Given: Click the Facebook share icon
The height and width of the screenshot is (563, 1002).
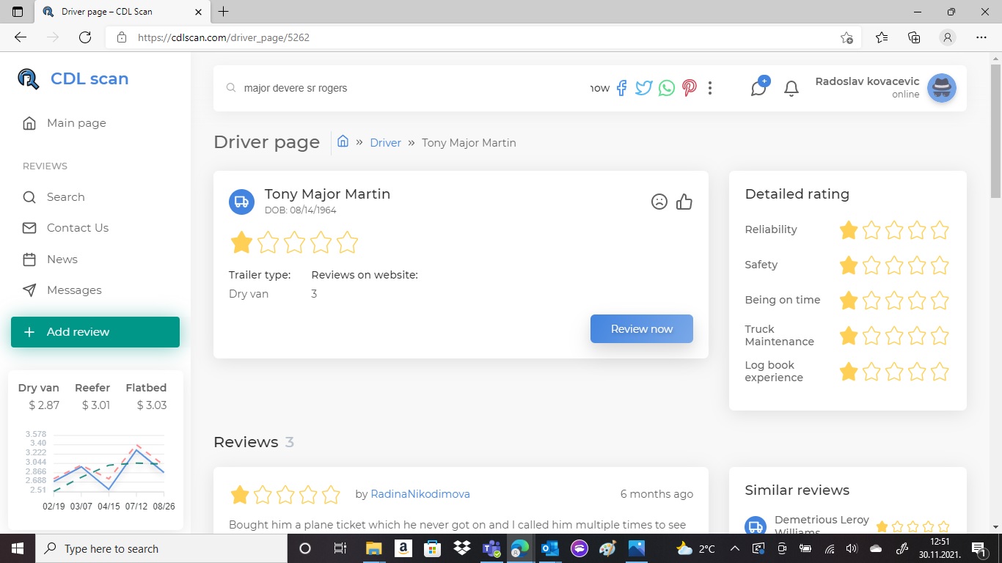Looking at the screenshot, I should pyautogui.click(x=621, y=88).
